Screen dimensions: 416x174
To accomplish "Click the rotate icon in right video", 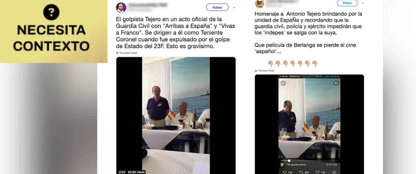I will (x=336, y=83).
